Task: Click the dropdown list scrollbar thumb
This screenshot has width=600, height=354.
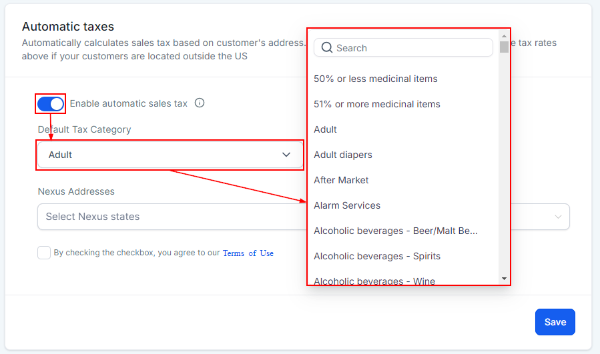Action: (x=504, y=47)
